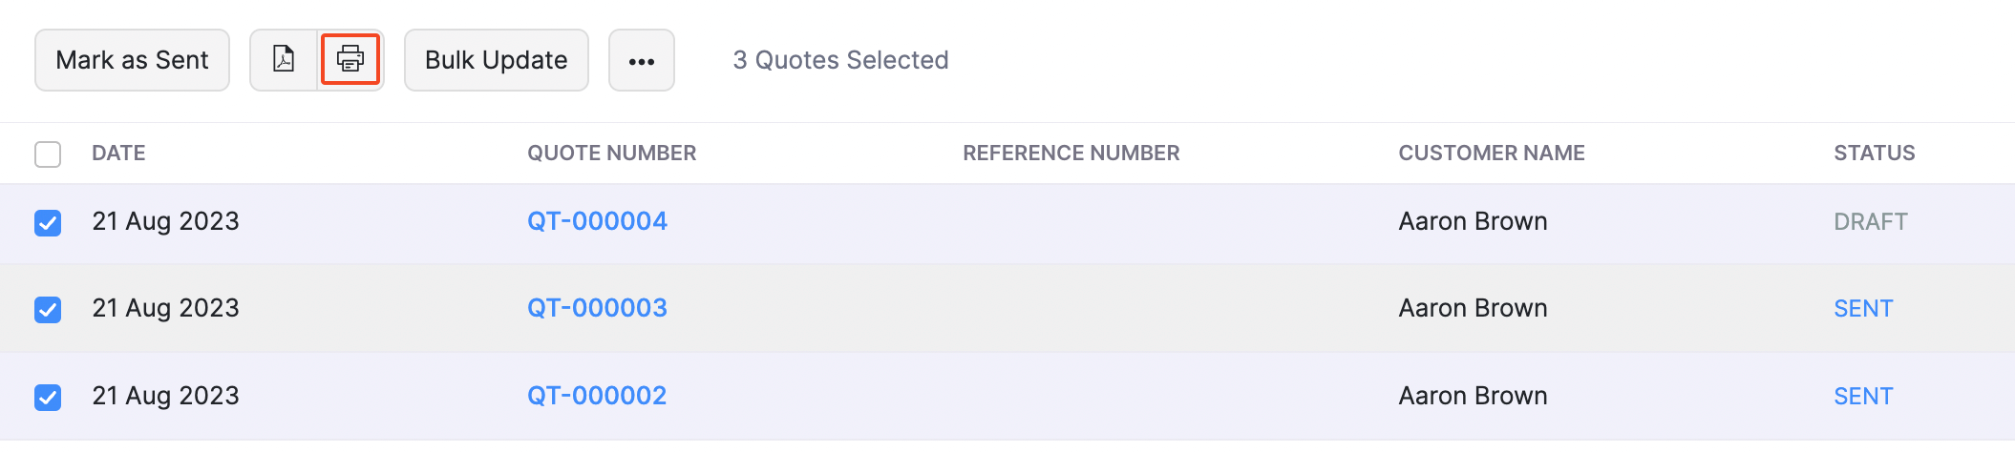2015x452 pixels.
Task: Sort by the Date column header
Action: (118, 153)
